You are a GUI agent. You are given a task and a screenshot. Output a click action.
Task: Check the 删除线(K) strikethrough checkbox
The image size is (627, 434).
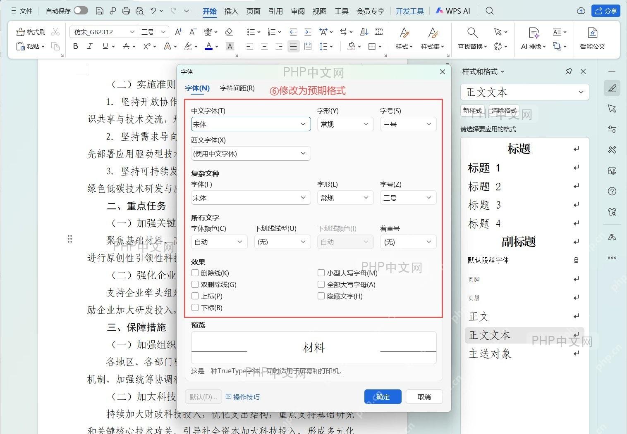coord(195,273)
